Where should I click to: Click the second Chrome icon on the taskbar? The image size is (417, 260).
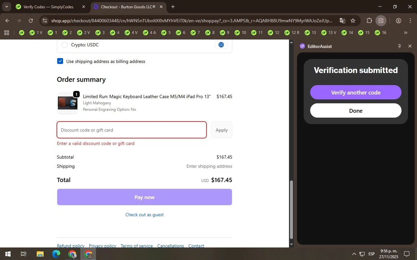click(x=88, y=254)
